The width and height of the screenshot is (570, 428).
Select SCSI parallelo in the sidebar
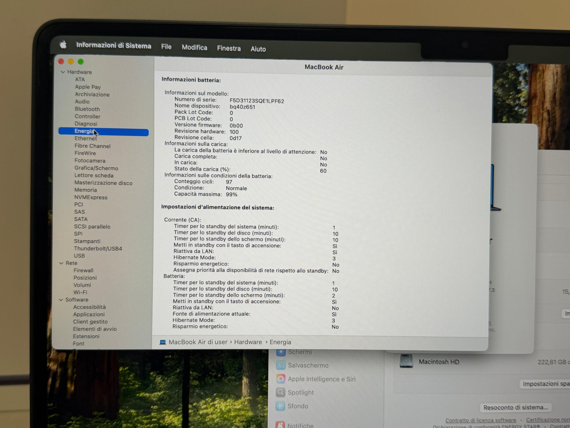[x=92, y=227]
